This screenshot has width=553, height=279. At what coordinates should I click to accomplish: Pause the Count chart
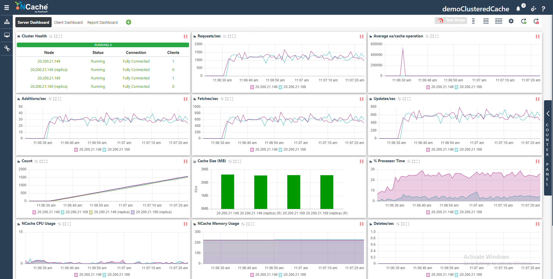(x=186, y=161)
